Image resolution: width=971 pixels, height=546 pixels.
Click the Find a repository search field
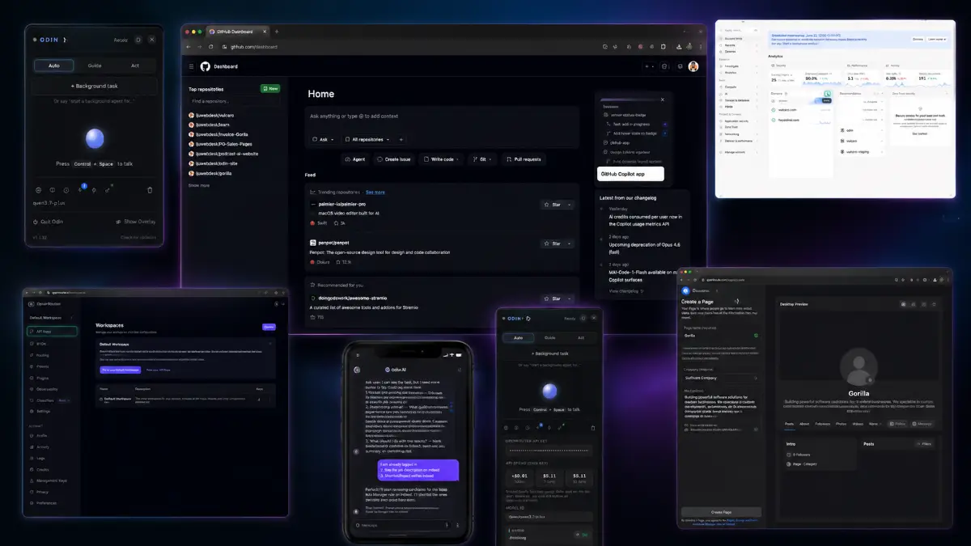point(235,101)
